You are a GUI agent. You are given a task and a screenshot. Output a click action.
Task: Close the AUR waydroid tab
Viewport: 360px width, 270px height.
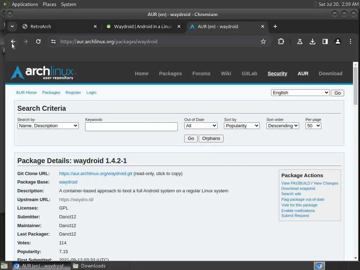click(x=262, y=27)
